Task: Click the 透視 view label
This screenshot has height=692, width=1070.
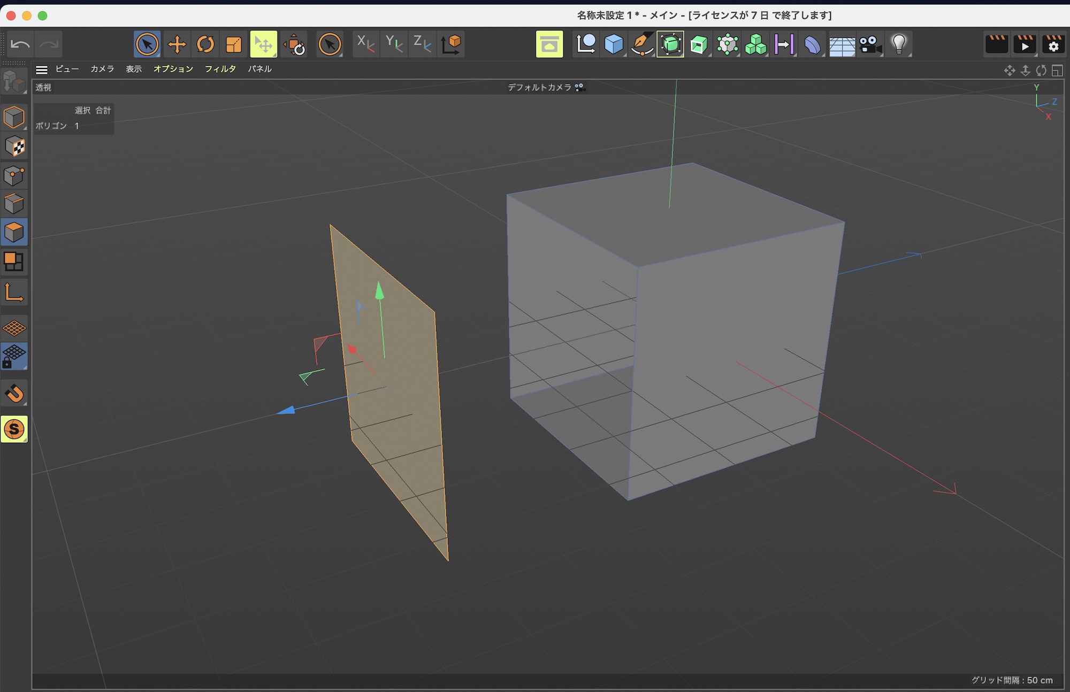Action: tap(43, 88)
